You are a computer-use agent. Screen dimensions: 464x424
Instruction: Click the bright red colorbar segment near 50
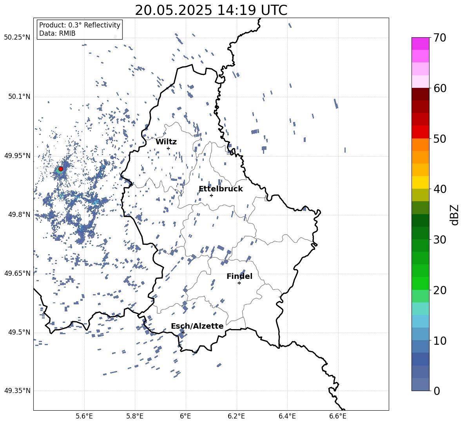point(420,132)
